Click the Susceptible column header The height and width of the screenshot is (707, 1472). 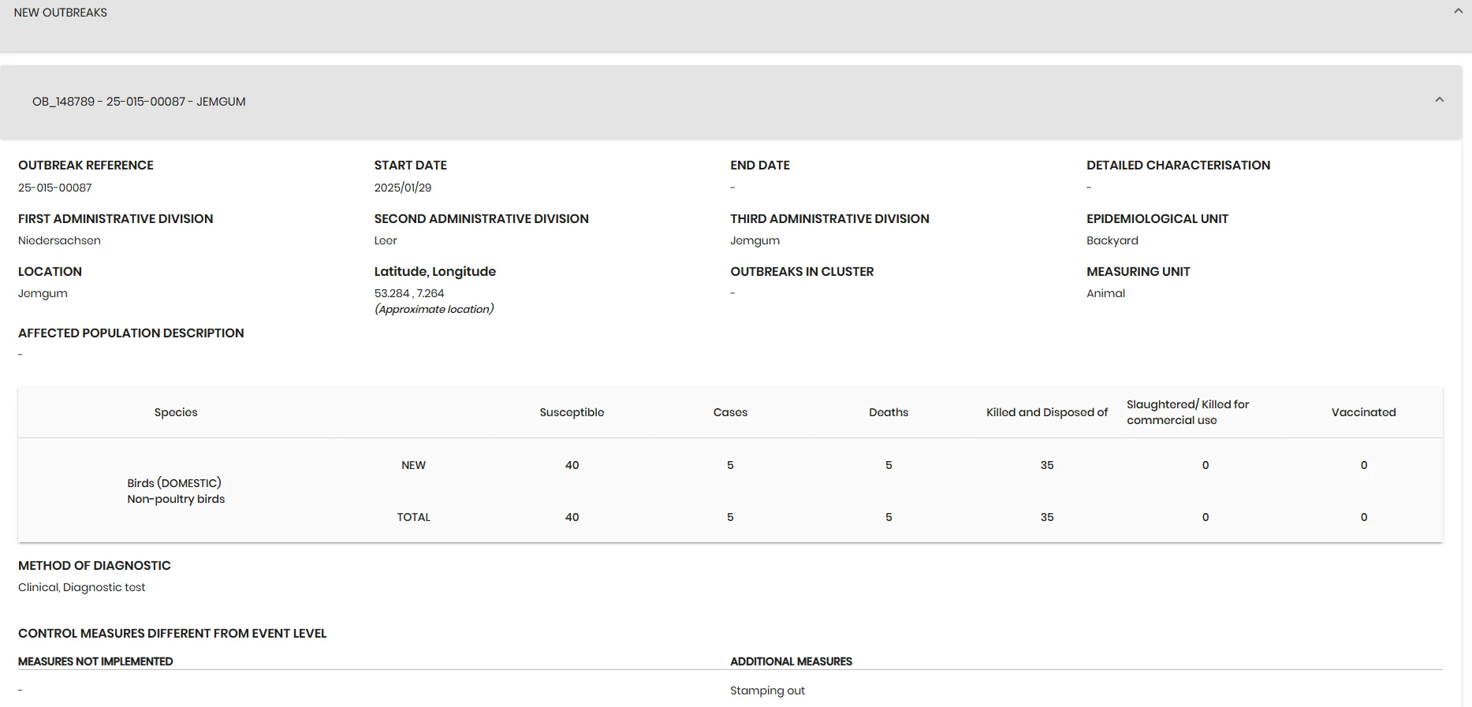pos(572,412)
